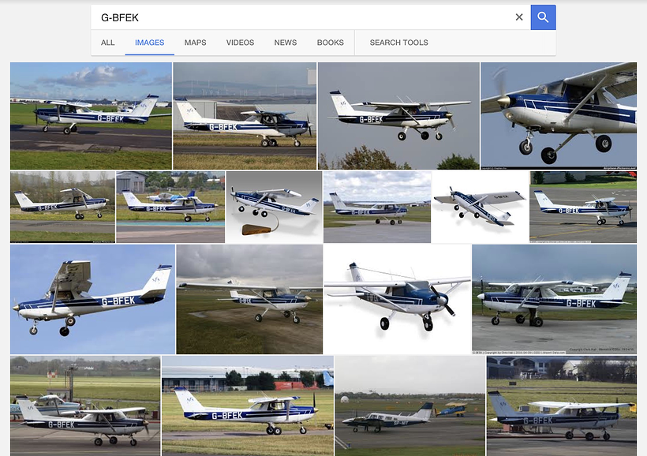Select the IMAGES tab

point(149,43)
